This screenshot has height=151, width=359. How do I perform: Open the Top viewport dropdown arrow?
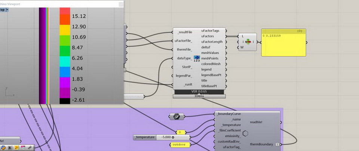7,10
